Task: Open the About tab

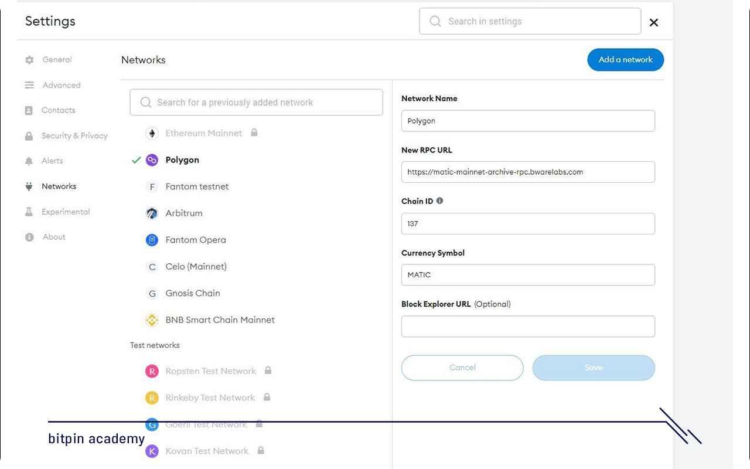Action: tap(54, 237)
